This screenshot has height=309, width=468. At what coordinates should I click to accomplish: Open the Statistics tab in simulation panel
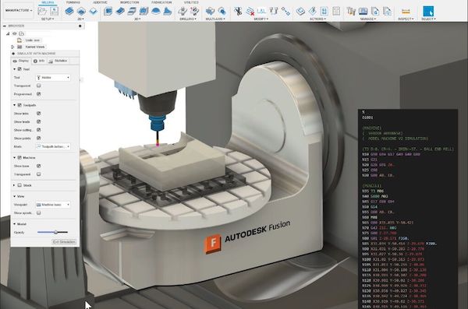(58, 61)
